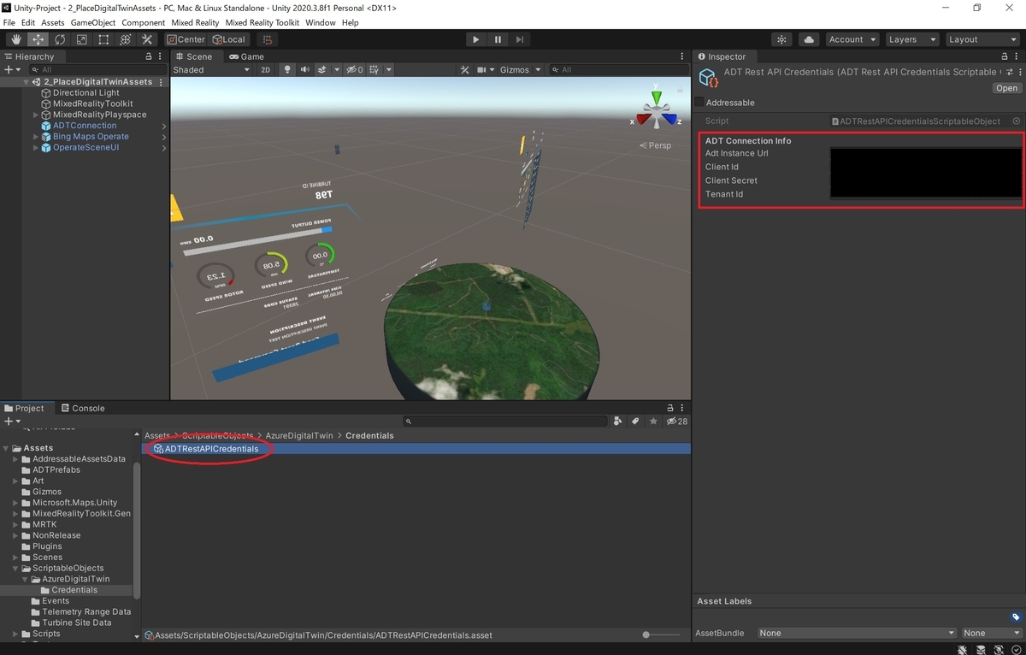Search by type in Project
The image size is (1026, 655).
tap(617, 422)
